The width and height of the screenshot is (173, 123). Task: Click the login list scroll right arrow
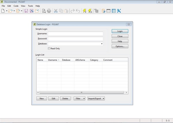point(126,93)
